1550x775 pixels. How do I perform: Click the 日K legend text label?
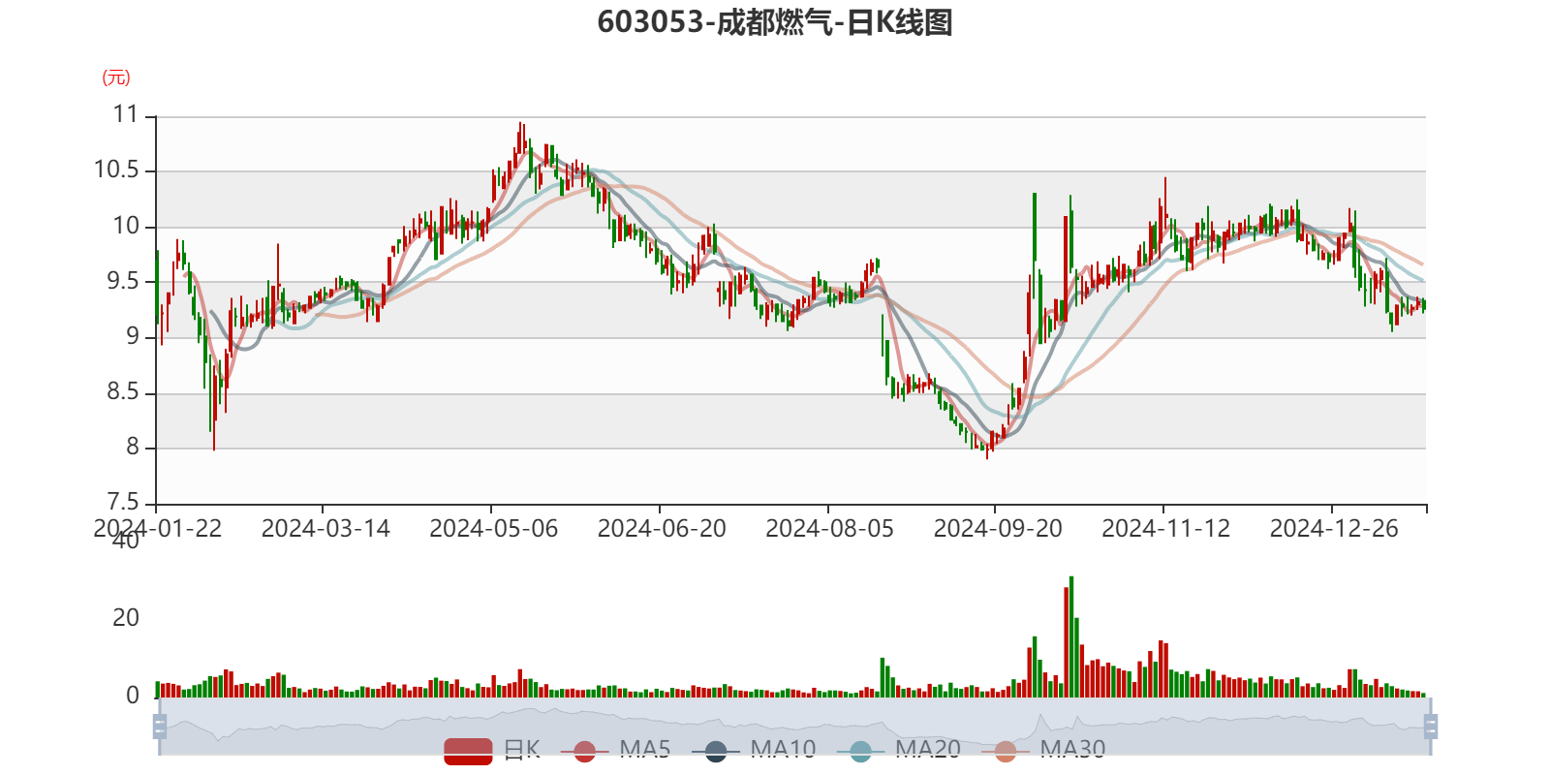(521, 749)
